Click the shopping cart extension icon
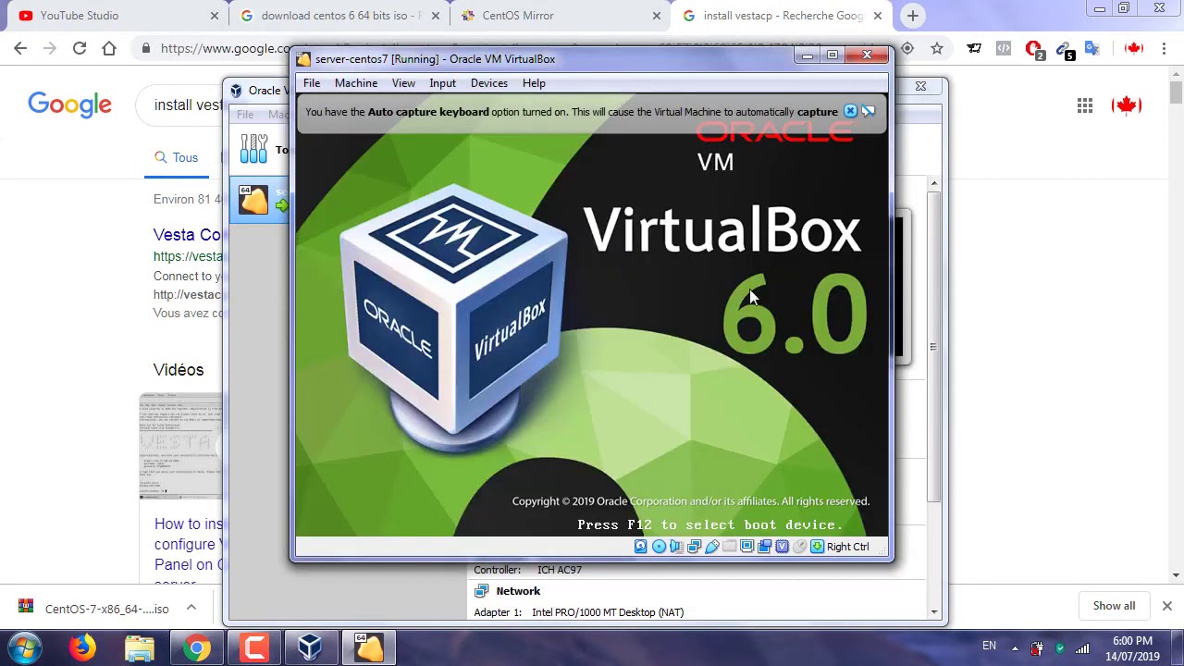The height and width of the screenshot is (666, 1184). point(974,48)
